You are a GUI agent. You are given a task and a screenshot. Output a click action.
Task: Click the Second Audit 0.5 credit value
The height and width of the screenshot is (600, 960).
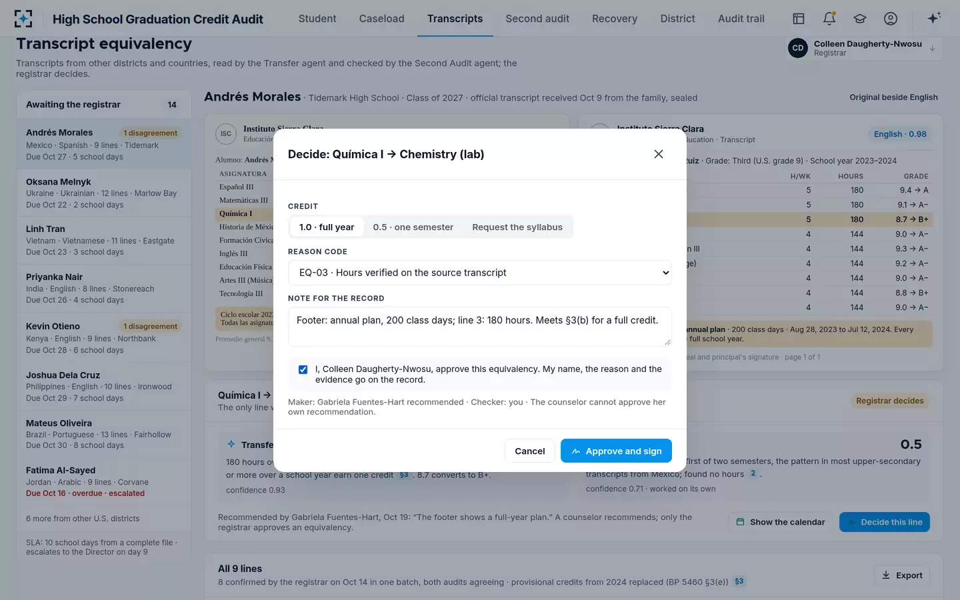pyautogui.click(x=911, y=445)
